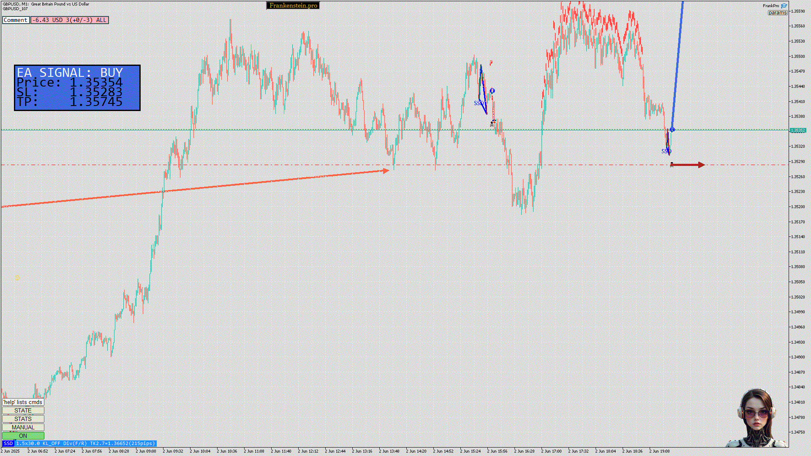Open the params panel
The width and height of the screenshot is (811, 456).
pyautogui.click(x=777, y=13)
